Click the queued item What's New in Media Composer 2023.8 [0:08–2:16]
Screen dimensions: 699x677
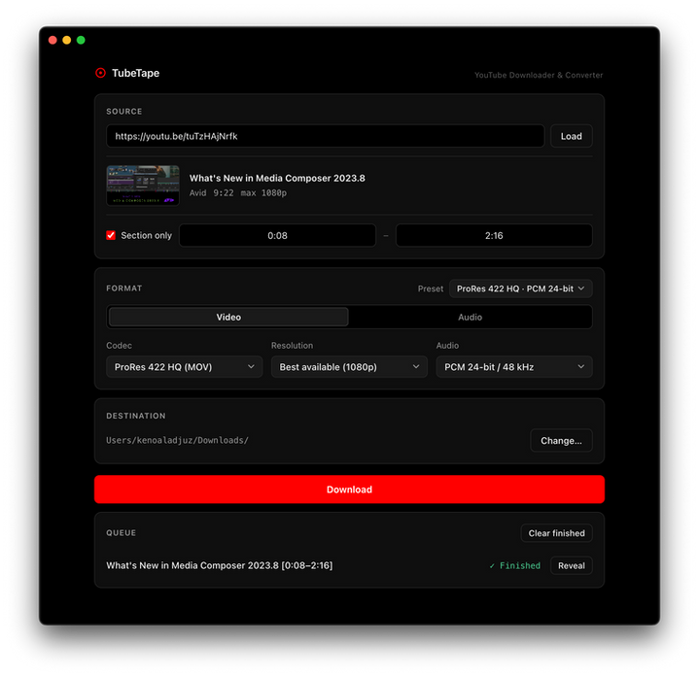click(x=220, y=565)
